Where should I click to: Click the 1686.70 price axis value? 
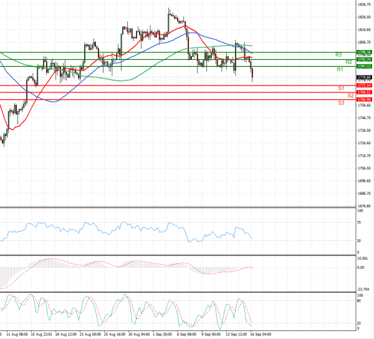click(x=364, y=194)
